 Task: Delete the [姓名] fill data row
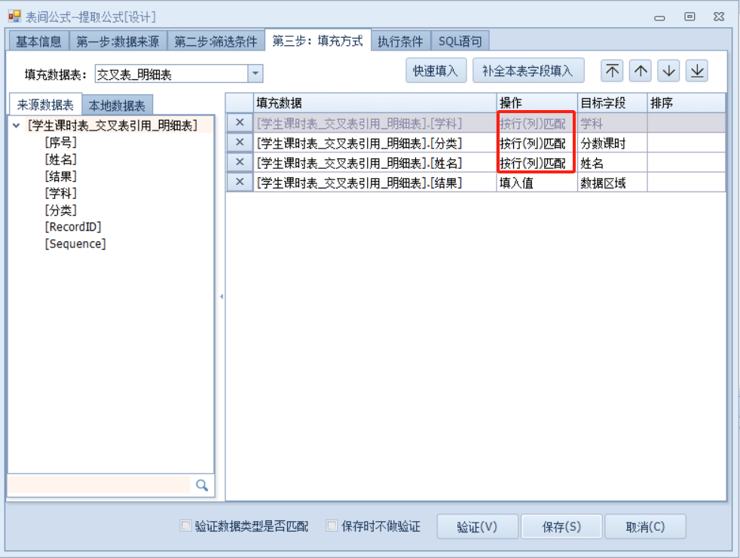coord(240,162)
